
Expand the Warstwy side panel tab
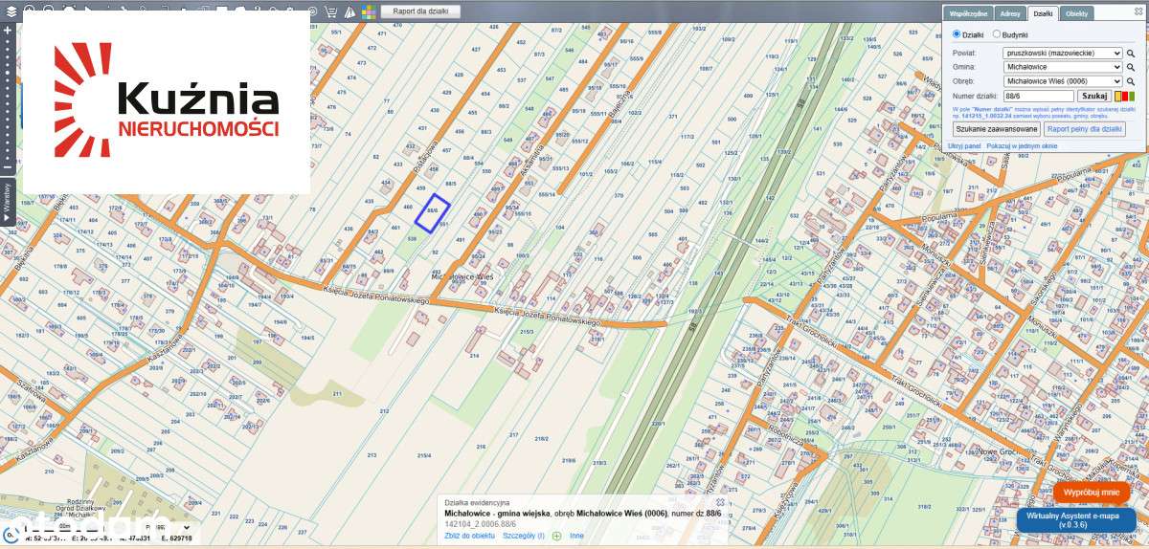click(x=8, y=201)
